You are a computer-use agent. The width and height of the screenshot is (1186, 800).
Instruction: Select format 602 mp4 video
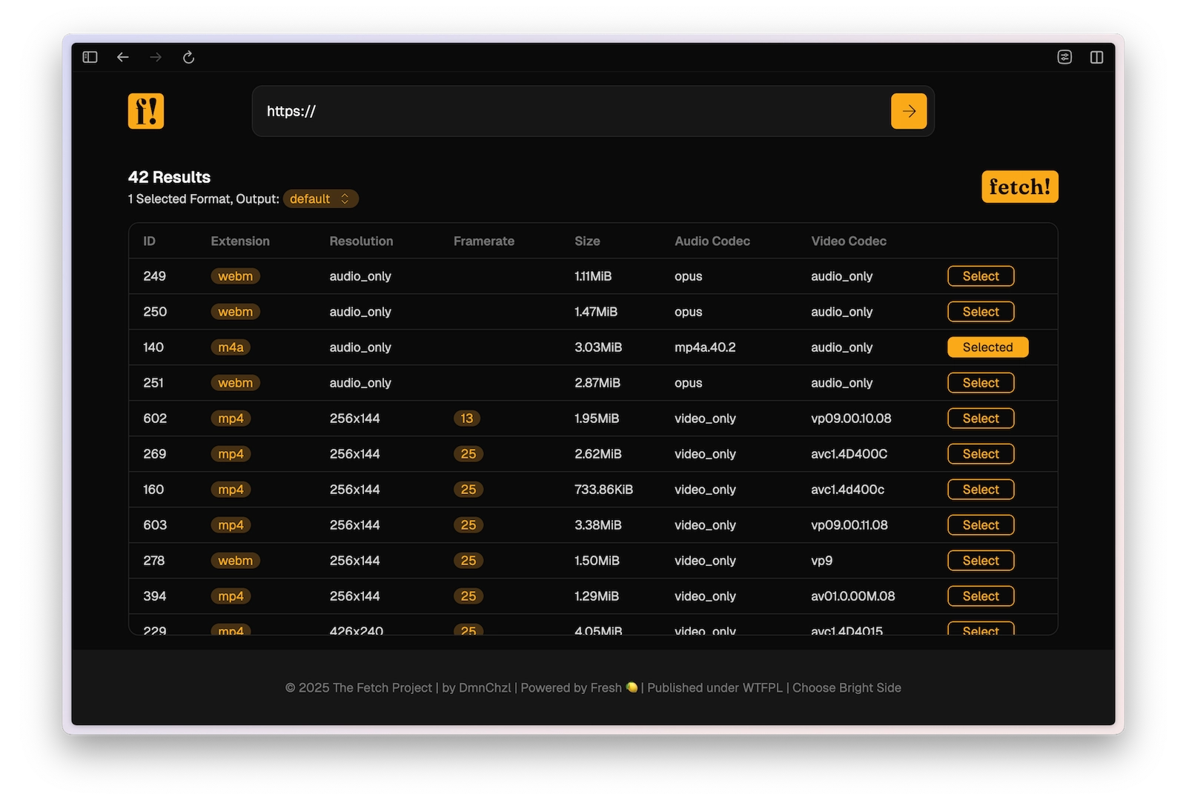click(981, 419)
